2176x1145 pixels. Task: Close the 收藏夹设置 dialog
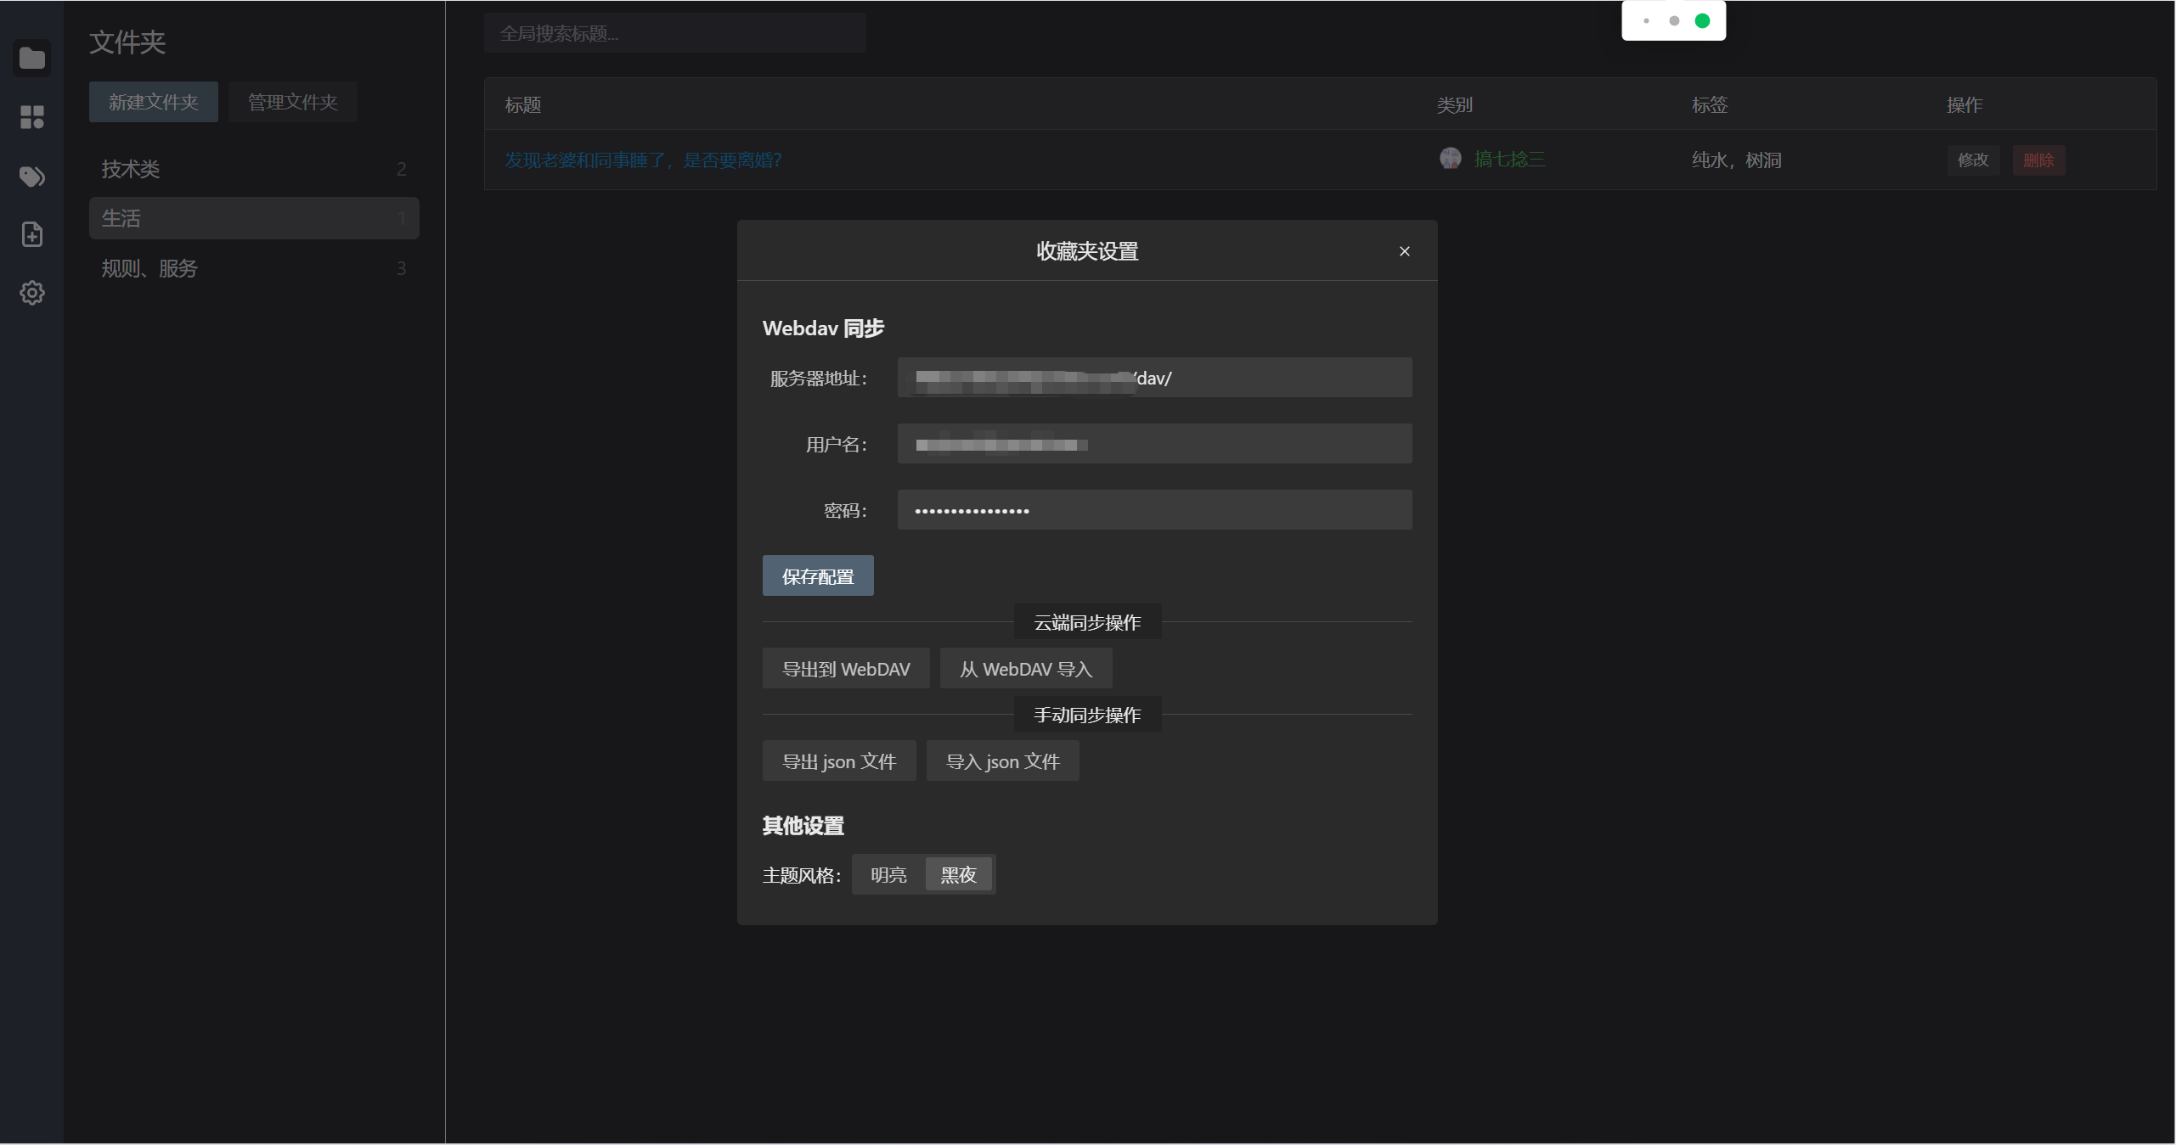1404,251
